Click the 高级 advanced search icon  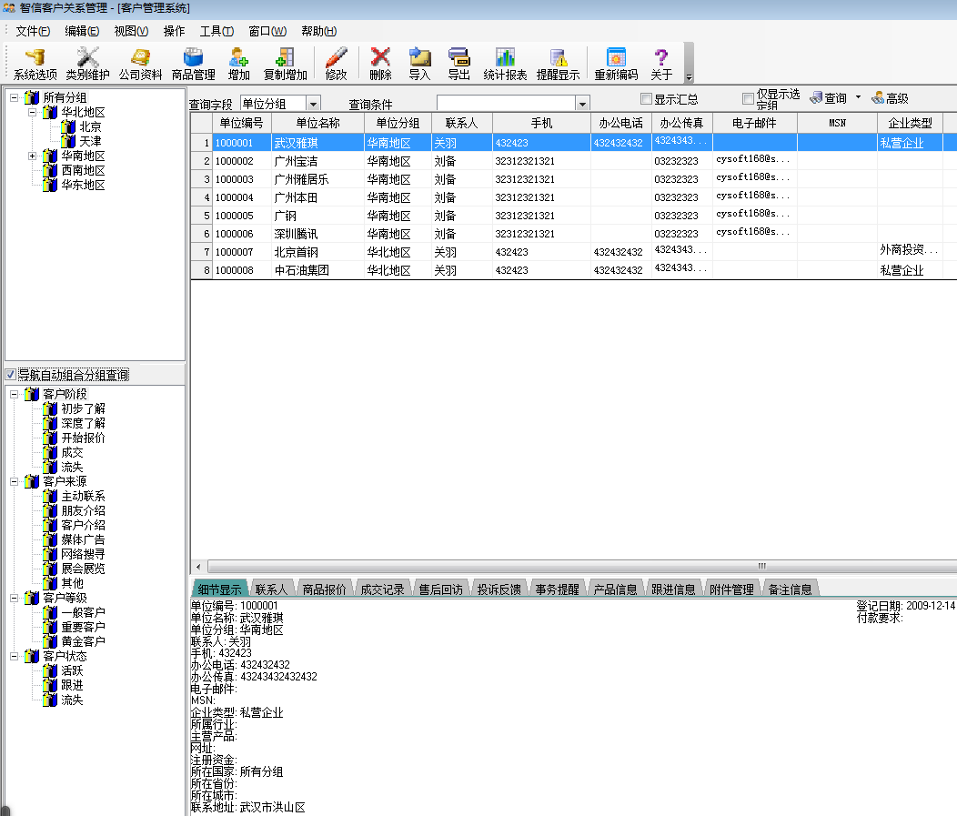point(890,97)
